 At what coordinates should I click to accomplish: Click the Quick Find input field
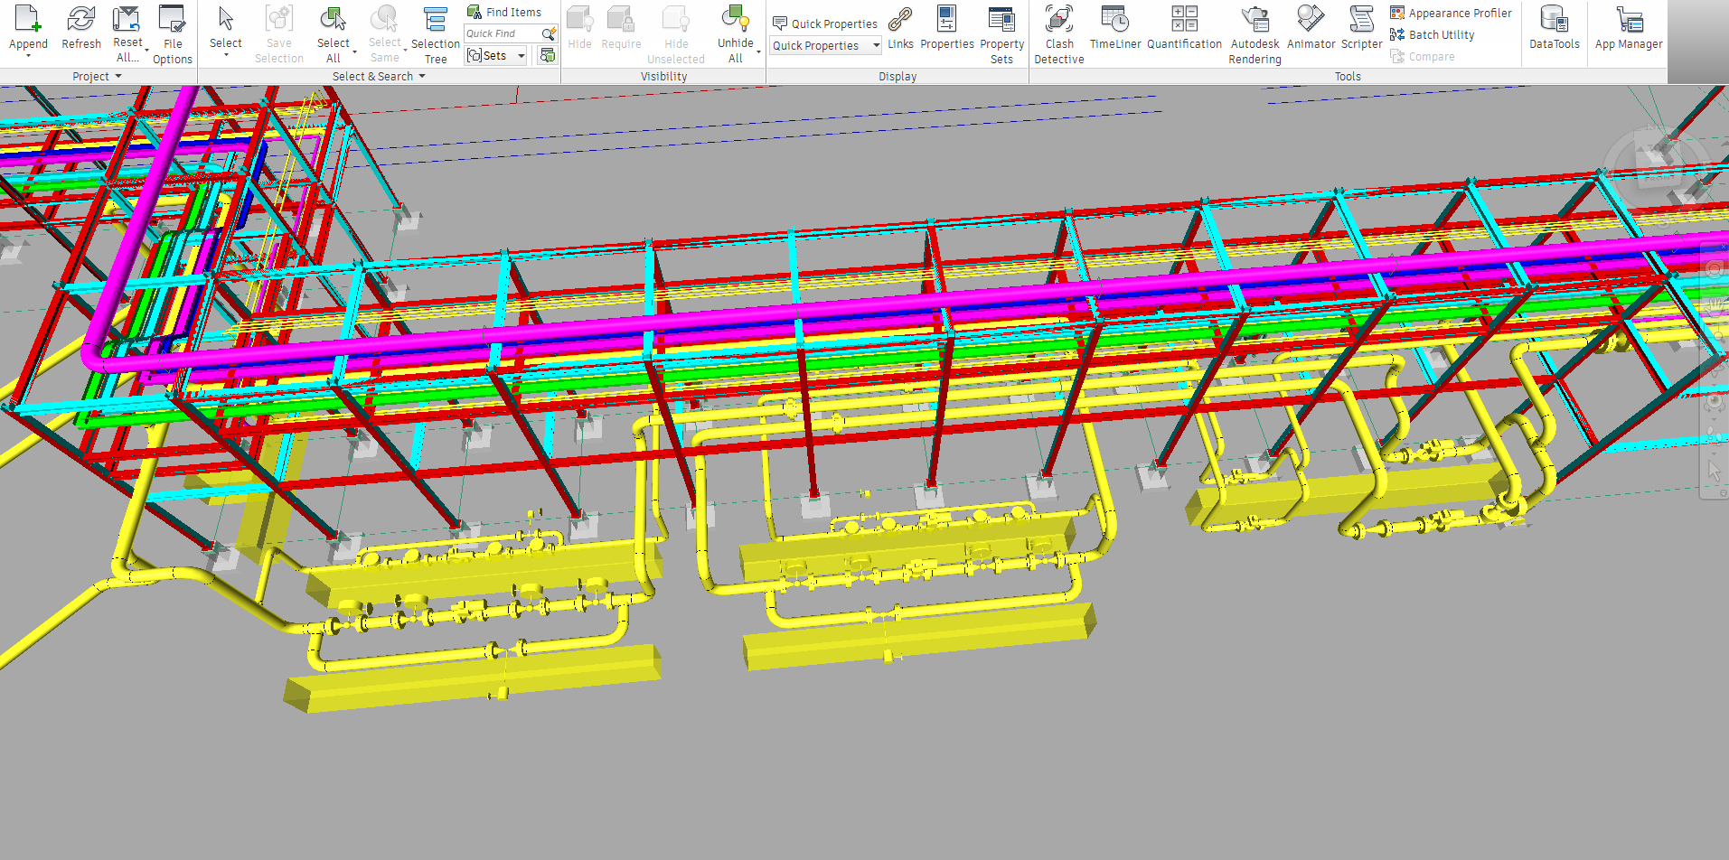click(501, 33)
